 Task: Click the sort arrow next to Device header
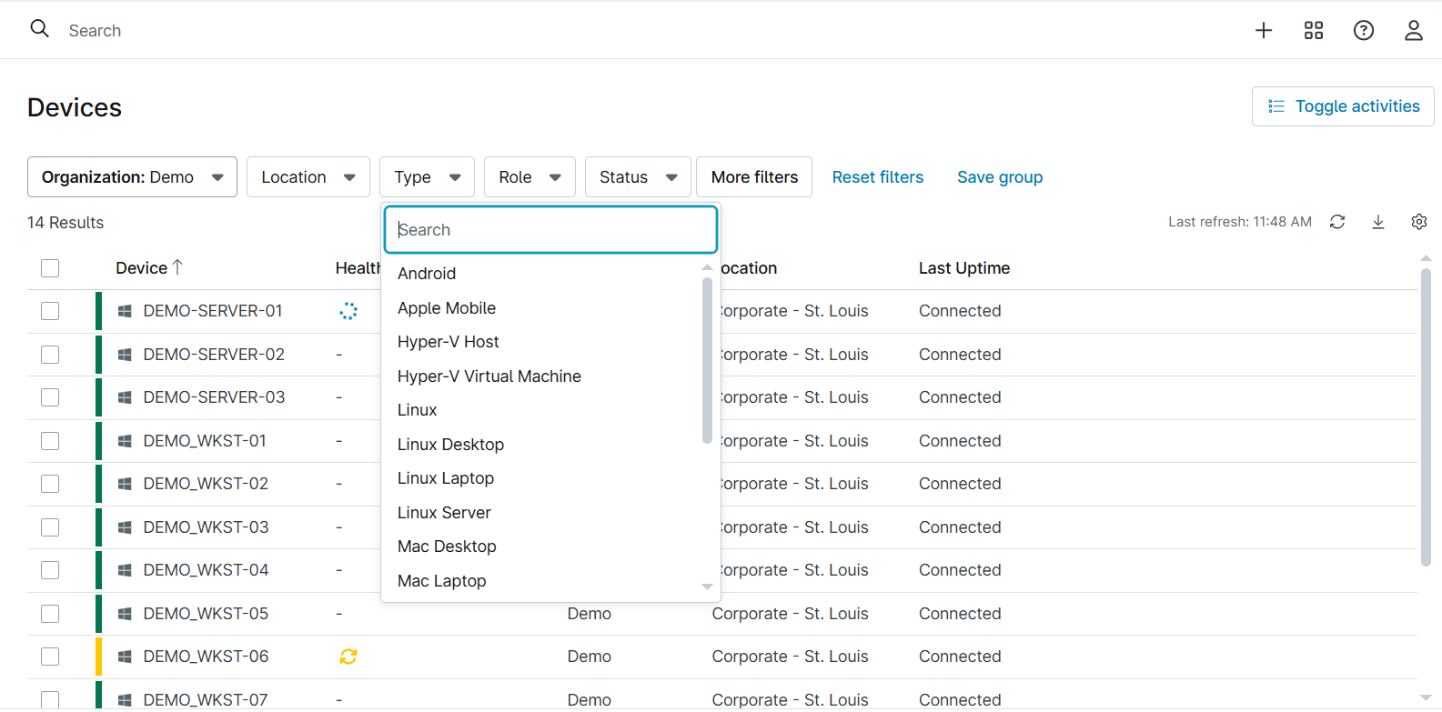pyautogui.click(x=177, y=267)
